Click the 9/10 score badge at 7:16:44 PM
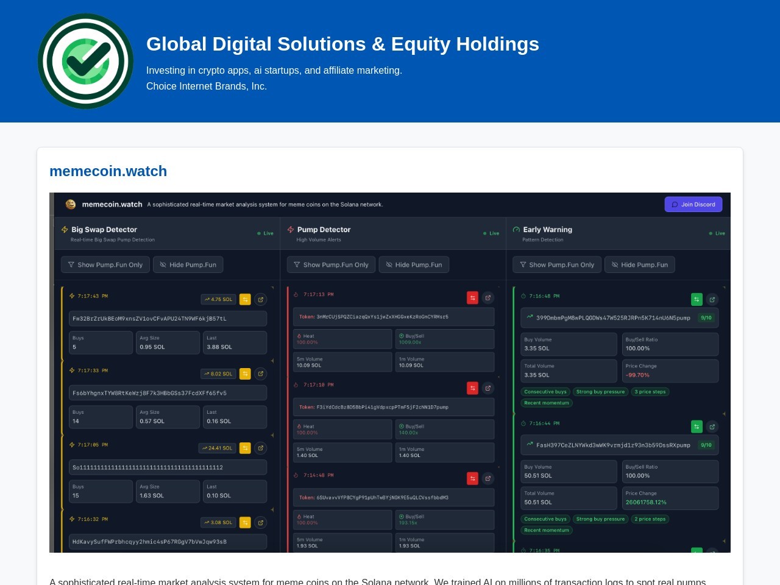The image size is (780, 585). (x=706, y=445)
